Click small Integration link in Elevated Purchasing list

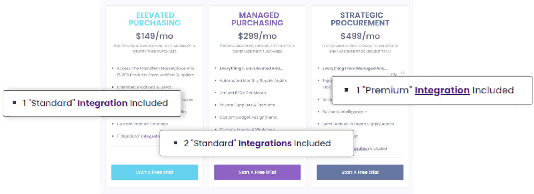[150, 136]
